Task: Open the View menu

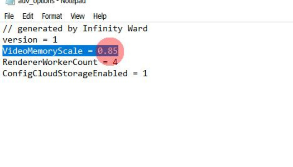Action: (77, 16)
